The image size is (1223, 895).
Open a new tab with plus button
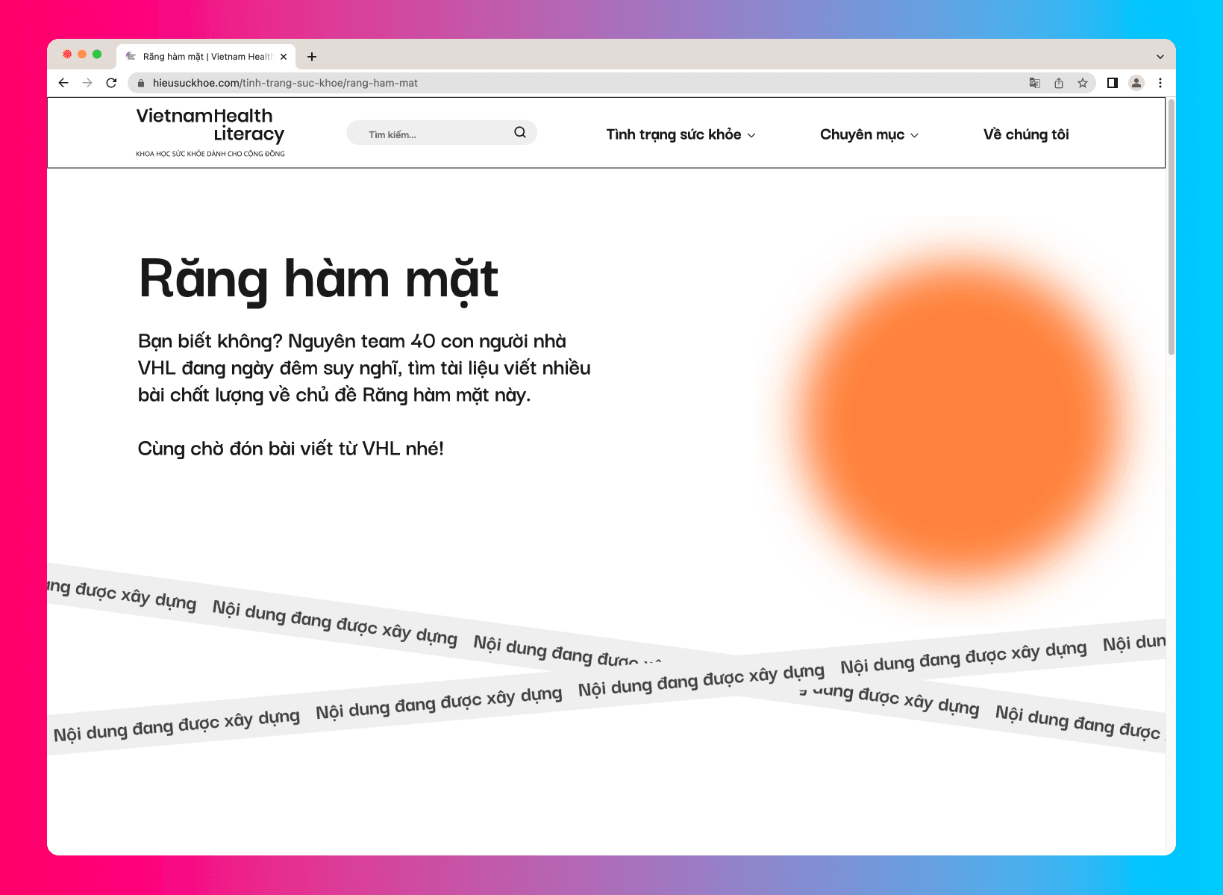pyautogui.click(x=312, y=57)
